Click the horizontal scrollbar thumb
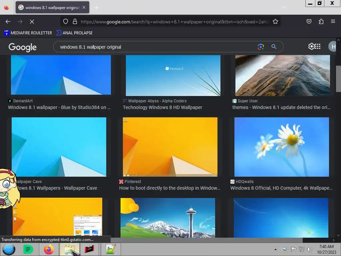This screenshot has height=256, width=341. [x=206, y=240]
